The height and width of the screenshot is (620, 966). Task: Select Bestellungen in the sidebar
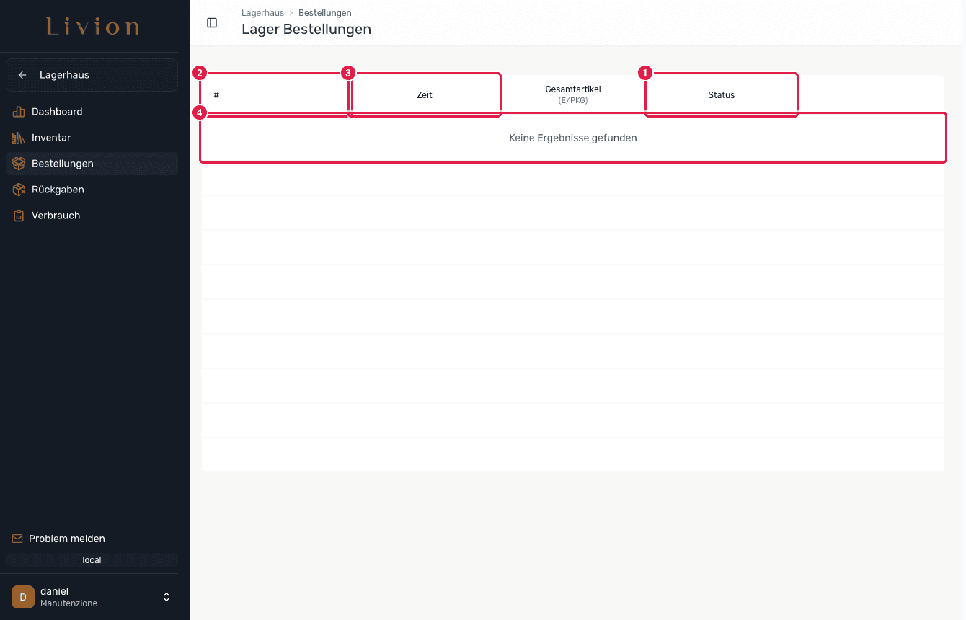92,164
